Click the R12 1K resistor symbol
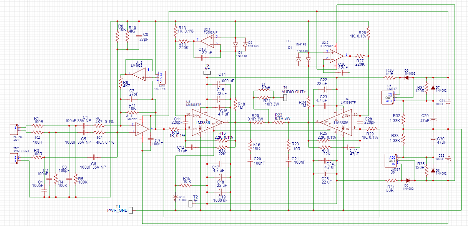468x226 pixels. click(173, 129)
